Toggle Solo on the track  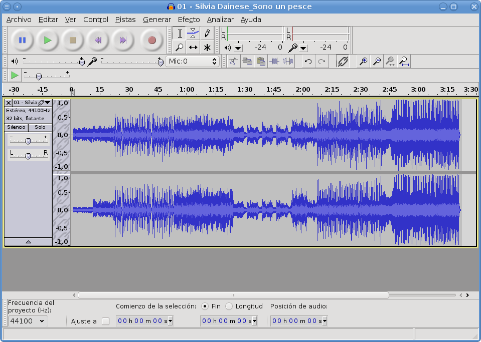40,127
